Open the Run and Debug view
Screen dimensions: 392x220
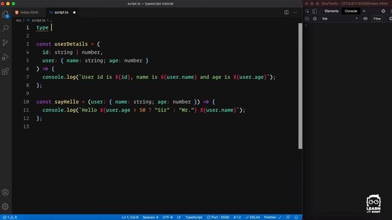click(x=6, y=57)
